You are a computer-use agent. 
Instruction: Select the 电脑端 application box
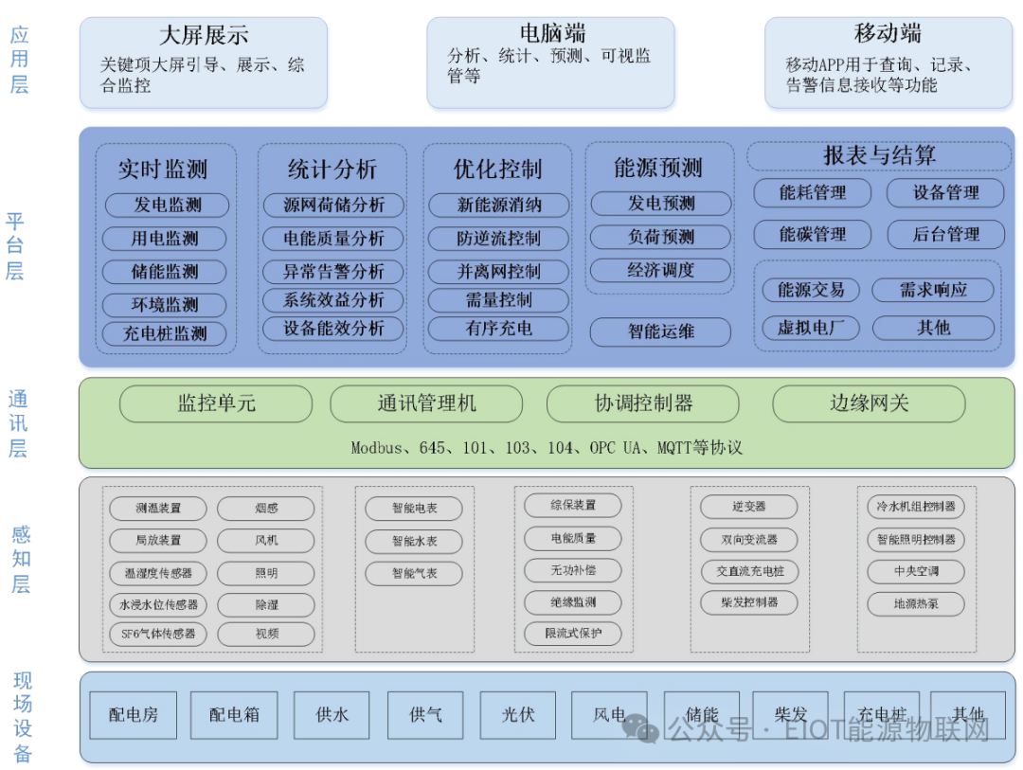coord(550,63)
